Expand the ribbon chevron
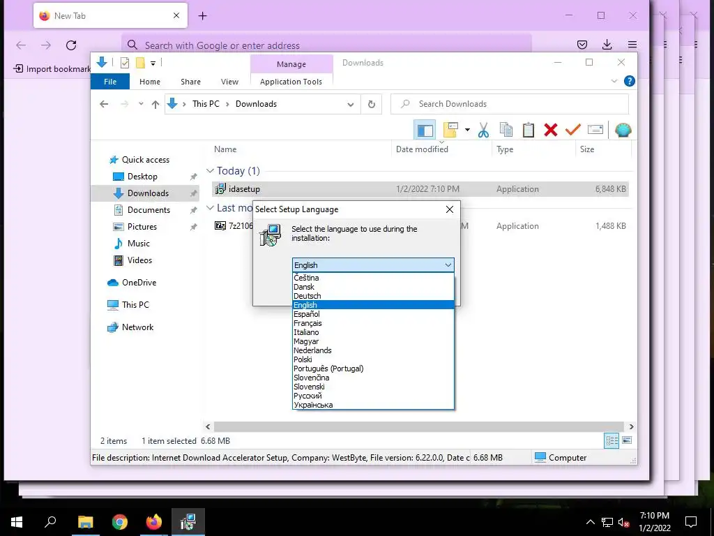Image resolution: width=714 pixels, height=536 pixels. [x=614, y=81]
